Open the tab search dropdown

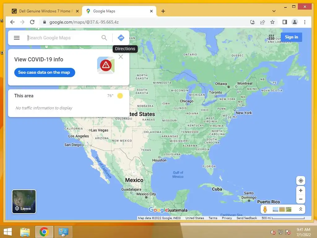click(274, 11)
